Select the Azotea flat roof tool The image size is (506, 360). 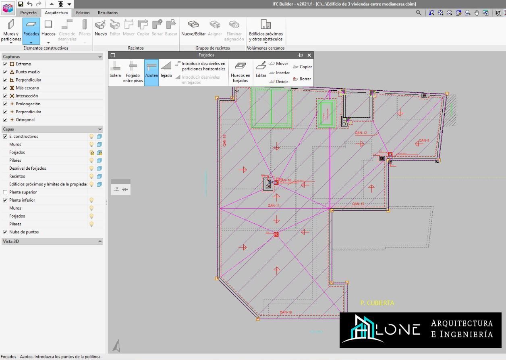[151, 72]
